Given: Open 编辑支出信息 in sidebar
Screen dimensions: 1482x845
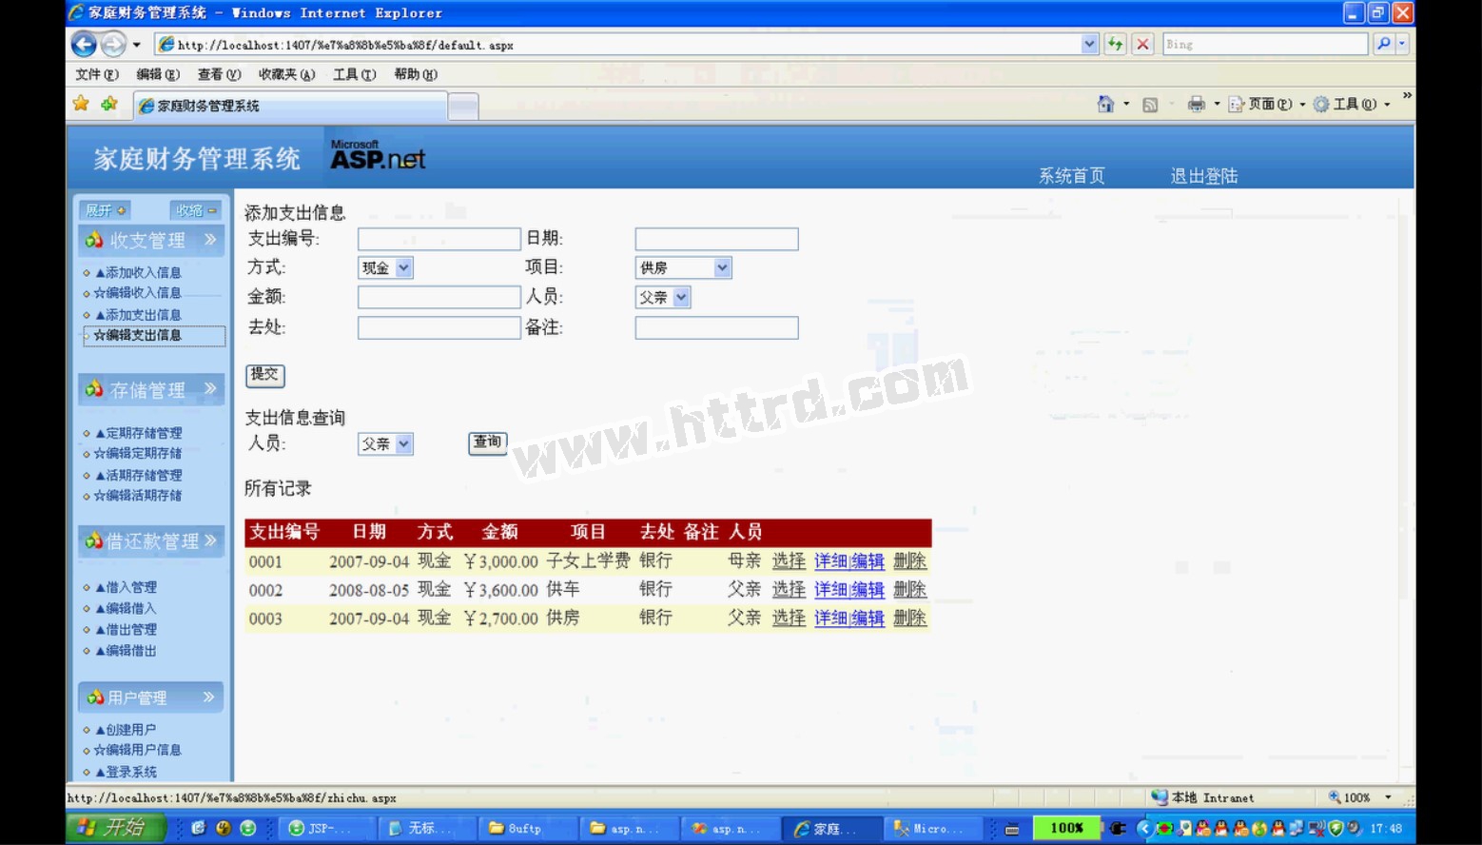Looking at the screenshot, I should pos(137,335).
